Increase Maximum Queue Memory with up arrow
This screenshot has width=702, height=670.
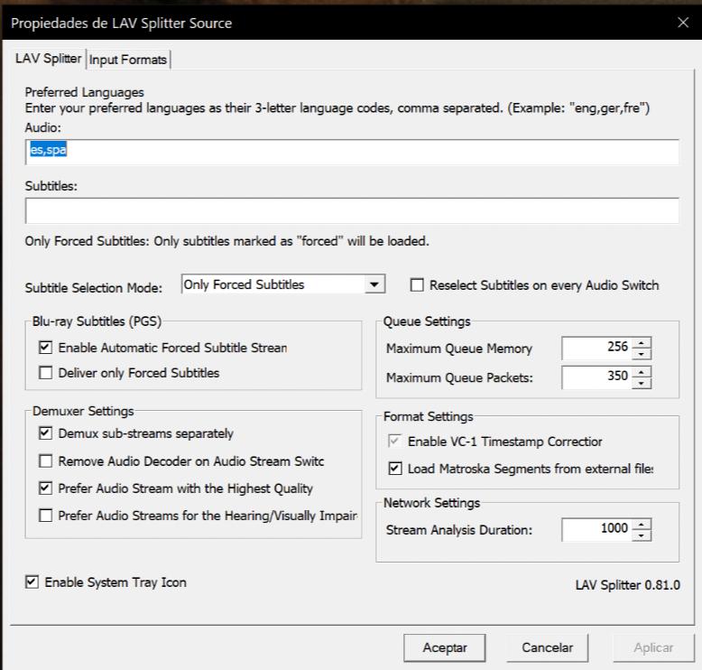point(642,343)
